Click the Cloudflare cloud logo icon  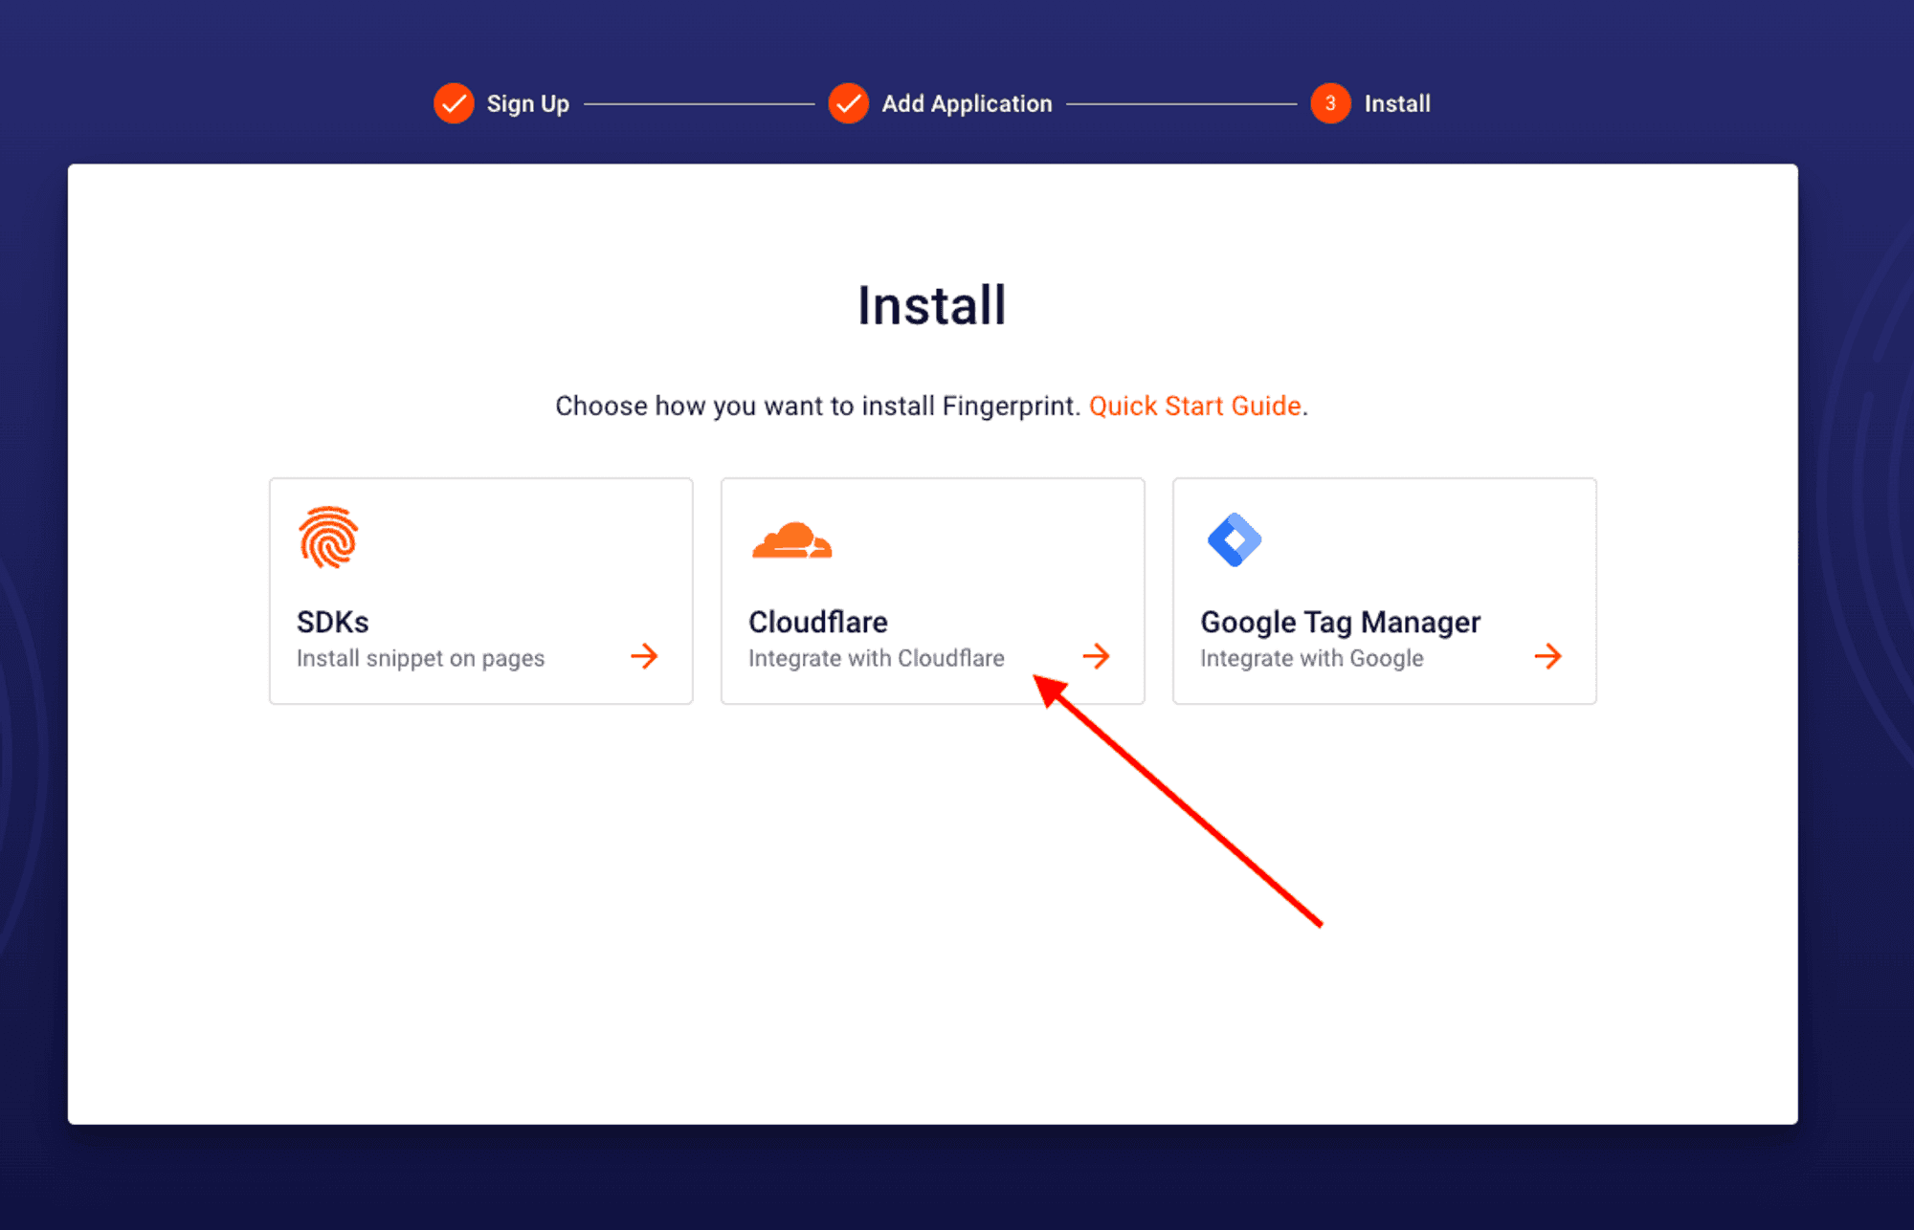(792, 540)
